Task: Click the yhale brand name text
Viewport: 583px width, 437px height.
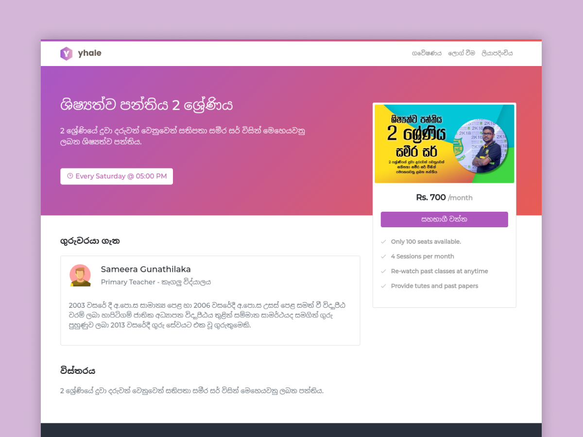Action: 90,53
